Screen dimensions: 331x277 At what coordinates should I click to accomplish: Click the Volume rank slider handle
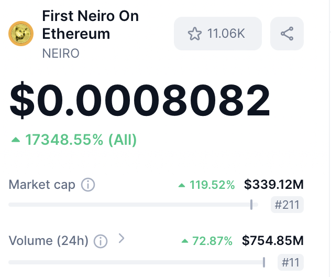tap(264, 262)
